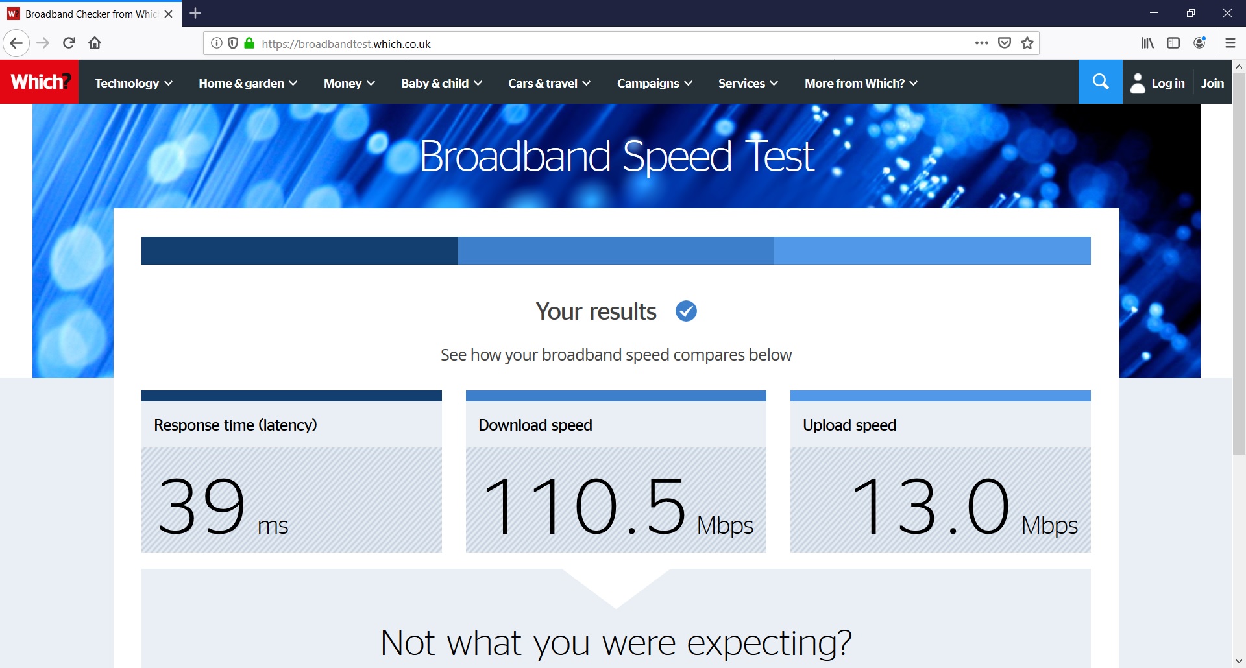The width and height of the screenshot is (1246, 668).
Task: Click the Which? logo
Action: (40, 82)
